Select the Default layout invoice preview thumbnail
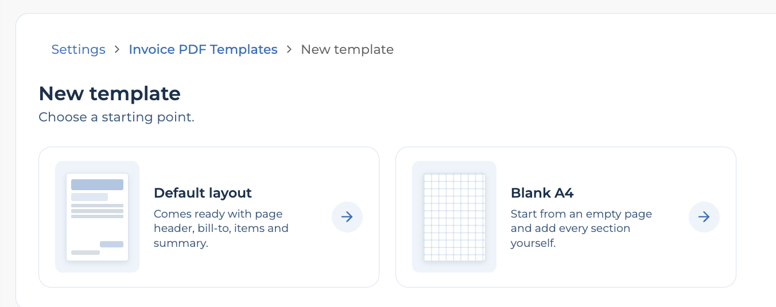Viewport: 776px width, 307px height. click(97, 217)
